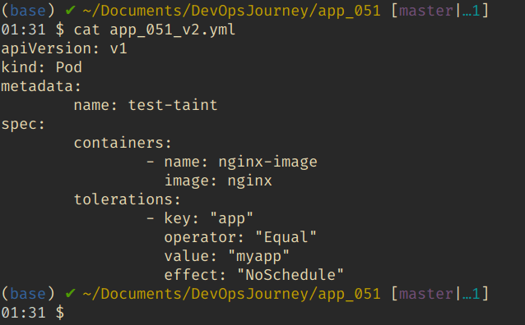Click the '[master|…1]' git status in the top prompt
The image size is (525, 325).
point(440,11)
